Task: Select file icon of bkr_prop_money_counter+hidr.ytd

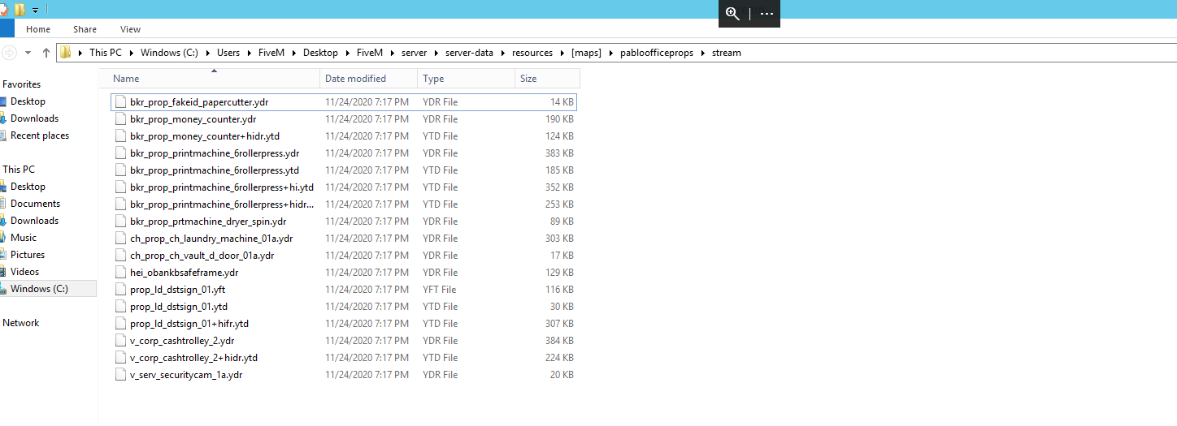Action: click(x=120, y=136)
